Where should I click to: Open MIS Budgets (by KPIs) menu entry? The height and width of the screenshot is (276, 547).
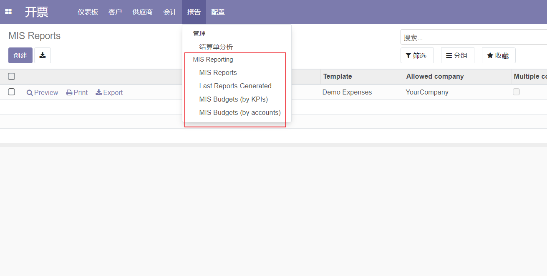coord(233,99)
